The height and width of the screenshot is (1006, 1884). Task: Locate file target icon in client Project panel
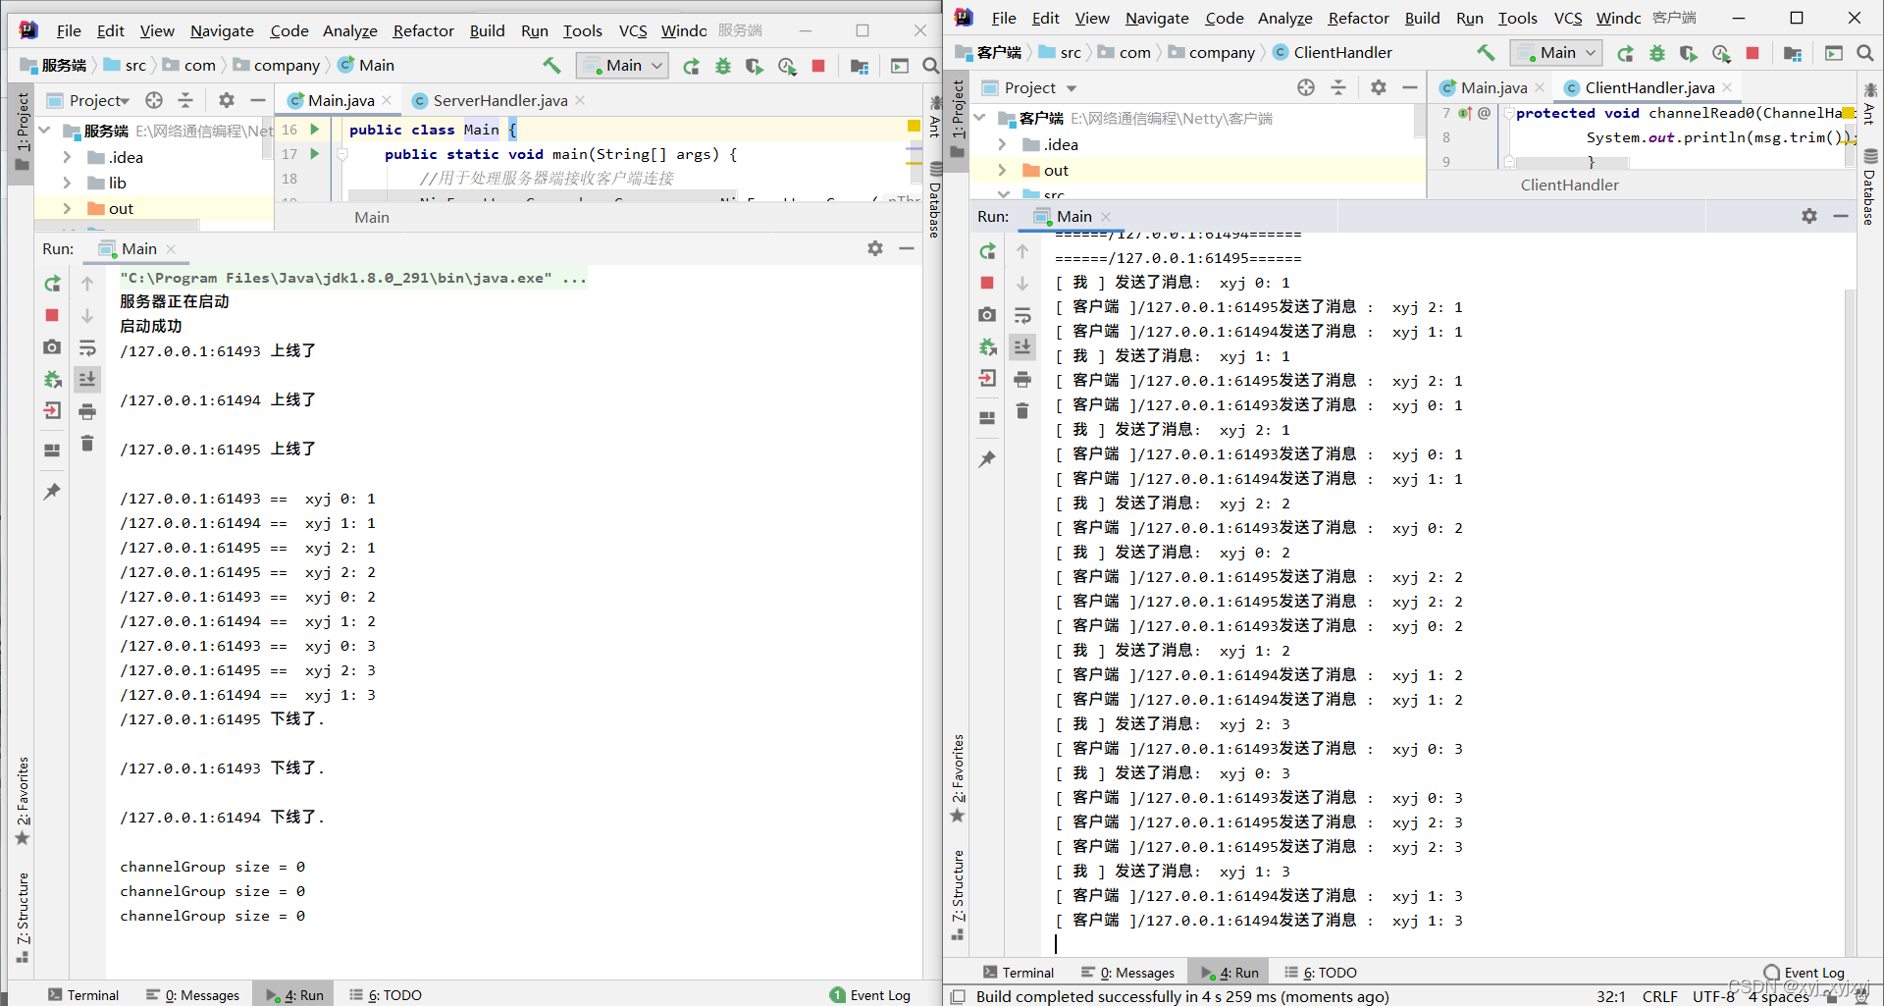tap(1306, 87)
